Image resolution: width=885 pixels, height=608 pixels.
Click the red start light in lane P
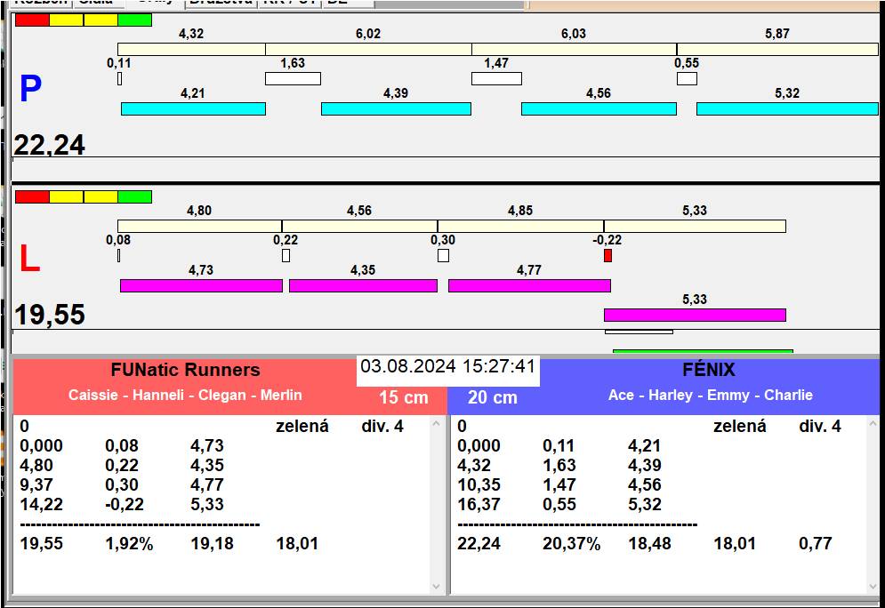[x=32, y=20]
